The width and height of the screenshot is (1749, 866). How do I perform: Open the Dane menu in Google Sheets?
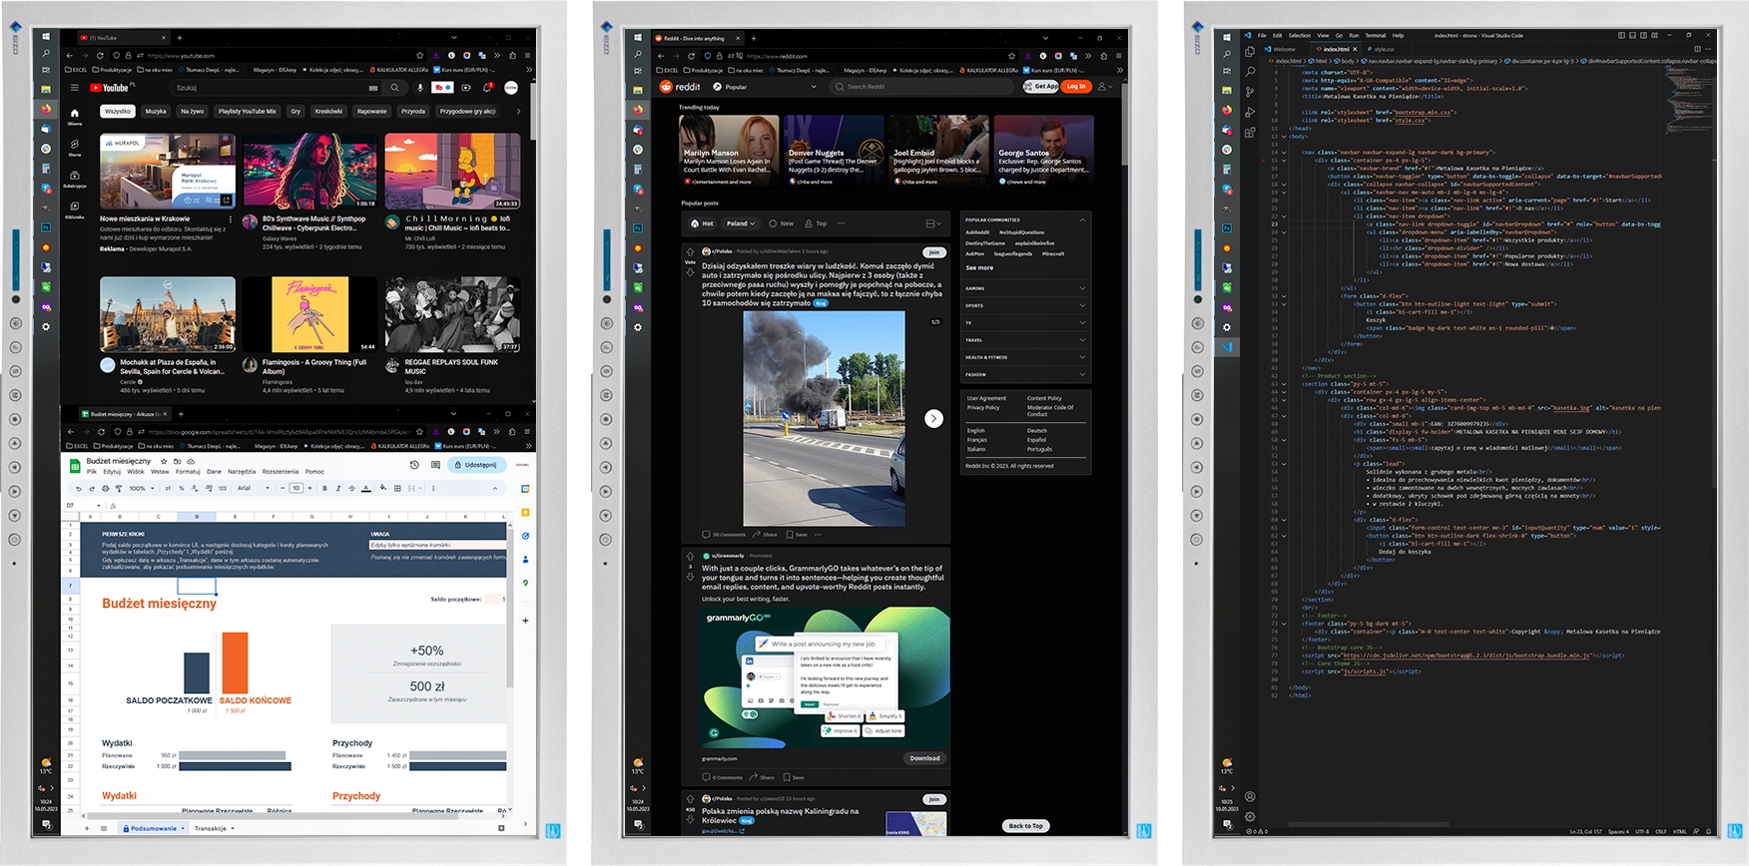pos(214,472)
